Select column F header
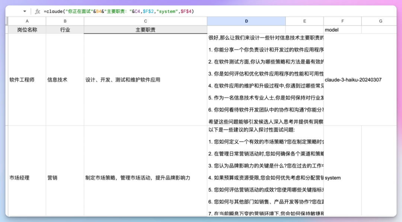This screenshot has height=222, width=402. (342, 21)
